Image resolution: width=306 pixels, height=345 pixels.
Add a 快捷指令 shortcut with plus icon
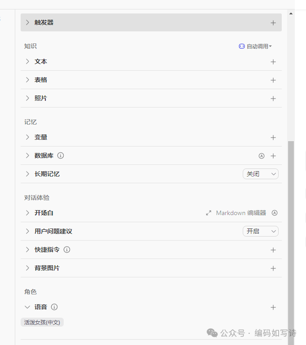[273, 250]
